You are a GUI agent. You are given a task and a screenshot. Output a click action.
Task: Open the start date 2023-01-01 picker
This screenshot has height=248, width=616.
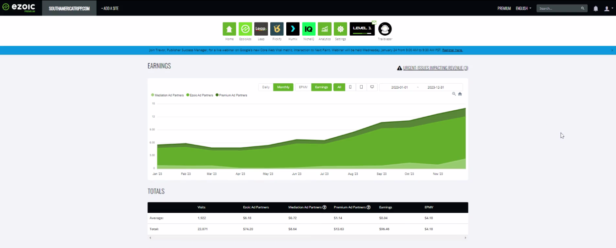399,87
